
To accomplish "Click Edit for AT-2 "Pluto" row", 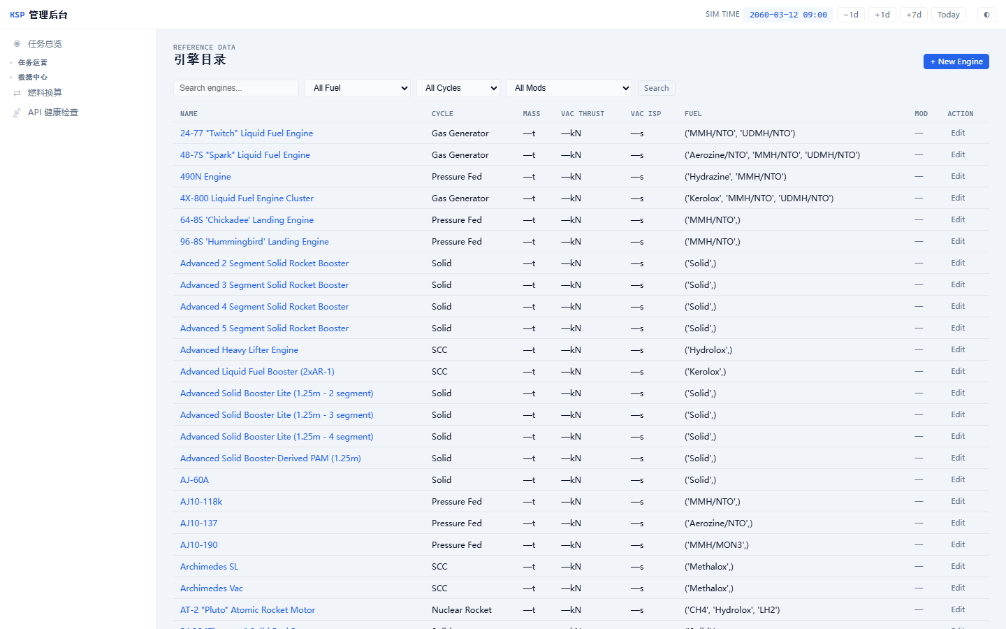I will (958, 609).
